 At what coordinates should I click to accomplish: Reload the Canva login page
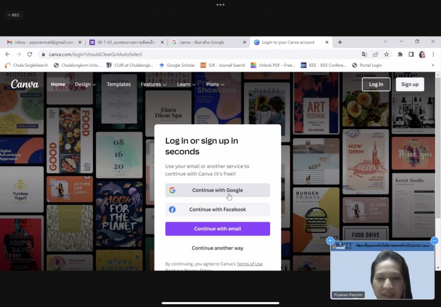pos(30,54)
